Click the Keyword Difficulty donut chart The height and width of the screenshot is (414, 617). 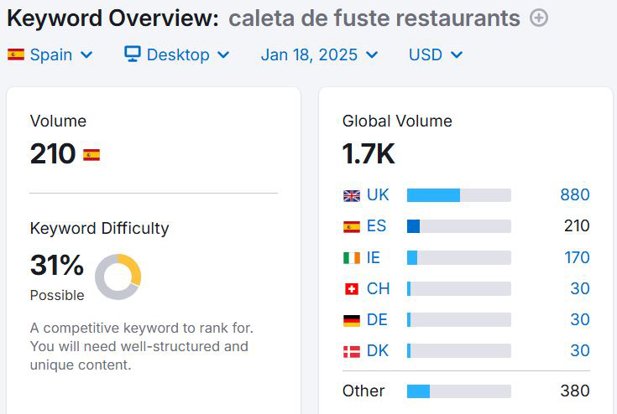[118, 277]
